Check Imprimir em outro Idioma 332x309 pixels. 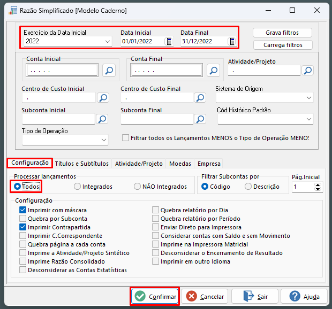155,261
